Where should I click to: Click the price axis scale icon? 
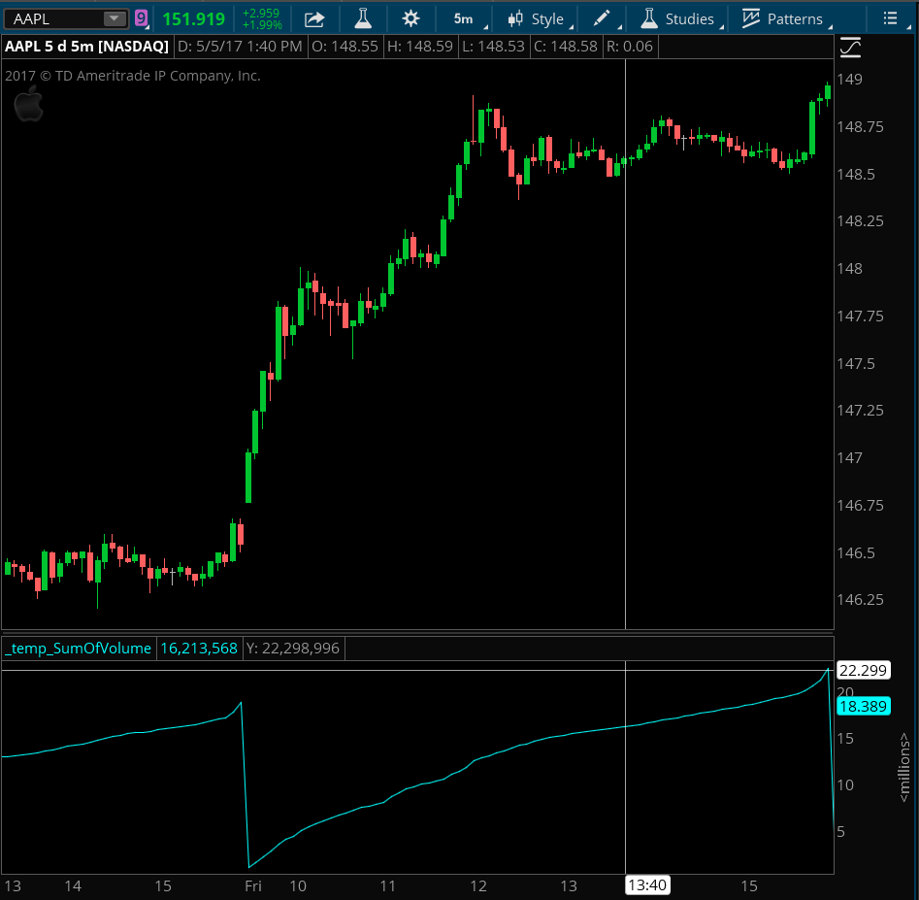[x=850, y=48]
